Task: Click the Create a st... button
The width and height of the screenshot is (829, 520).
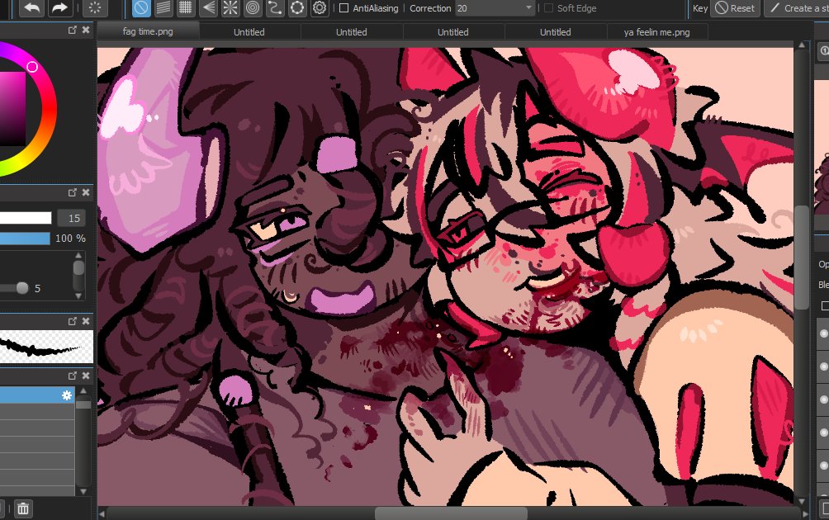Action: 798,8
